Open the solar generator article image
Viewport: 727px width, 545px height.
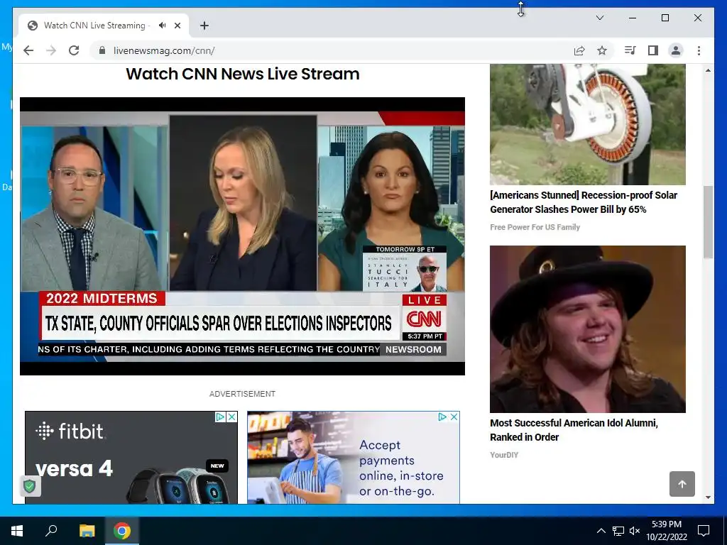(587, 124)
